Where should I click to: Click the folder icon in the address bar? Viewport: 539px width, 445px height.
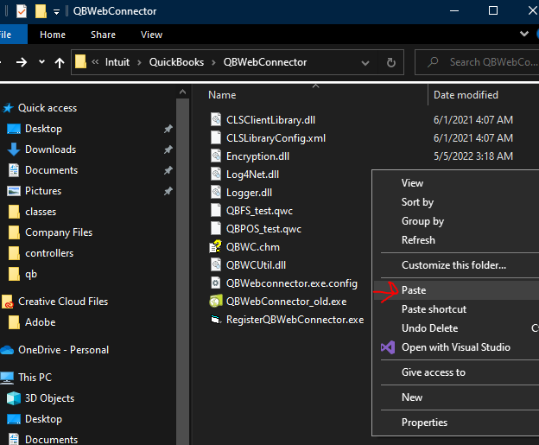80,62
